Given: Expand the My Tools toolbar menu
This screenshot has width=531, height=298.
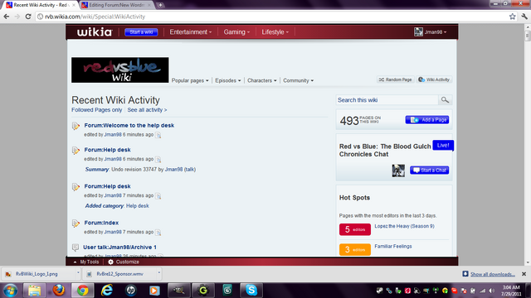Looking at the screenshot, I should 86,262.
